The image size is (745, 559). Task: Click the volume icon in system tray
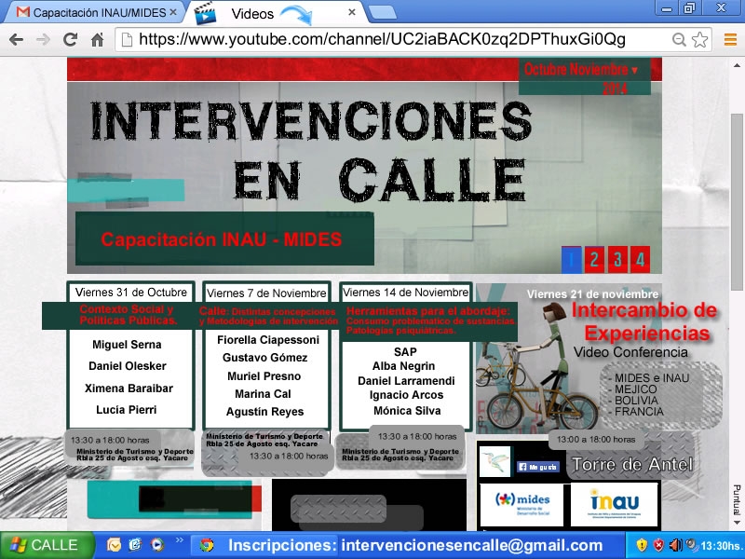(x=674, y=545)
